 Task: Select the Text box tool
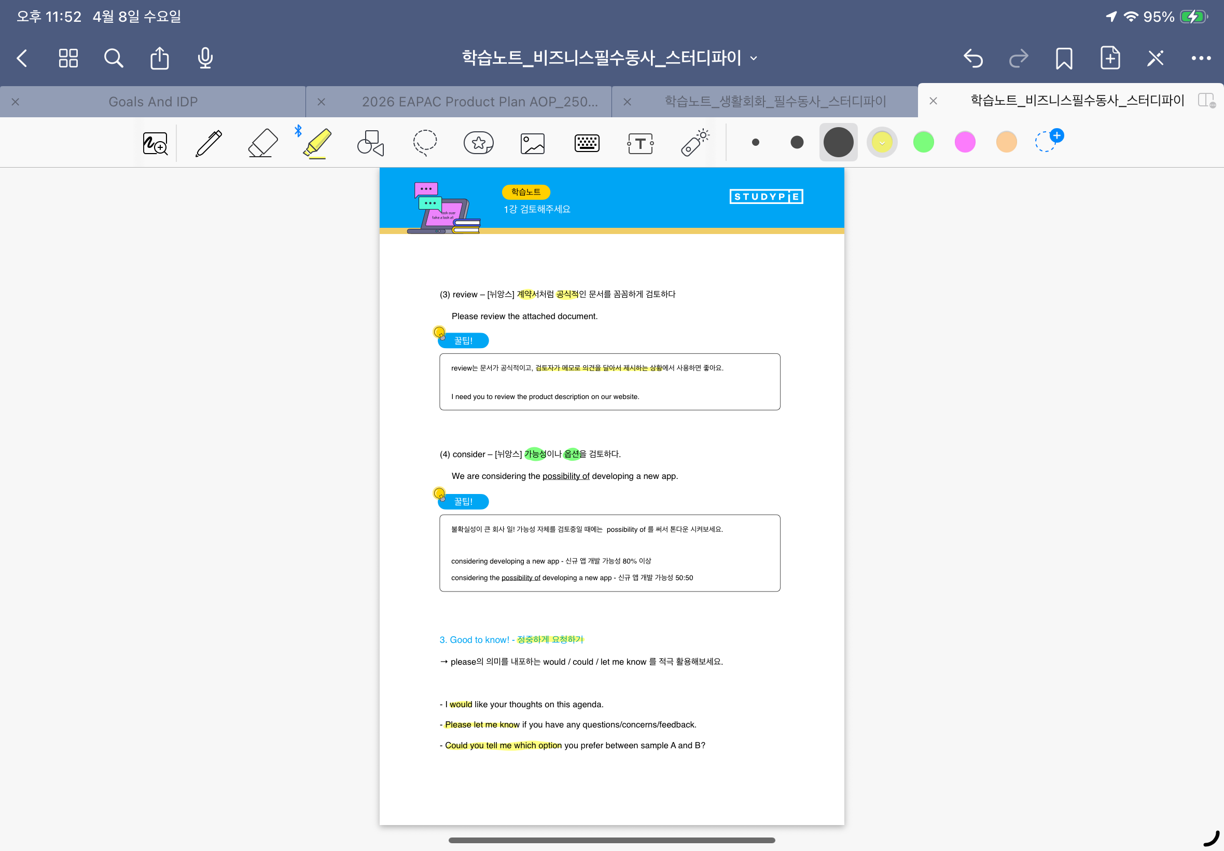[x=640, y=143]
